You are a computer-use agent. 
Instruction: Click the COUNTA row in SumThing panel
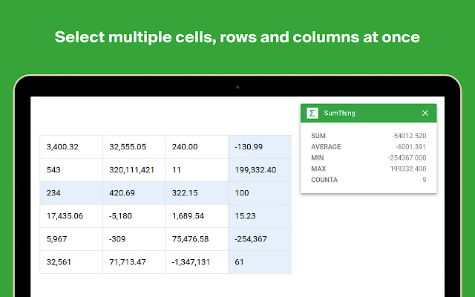(x=368, y=180)
